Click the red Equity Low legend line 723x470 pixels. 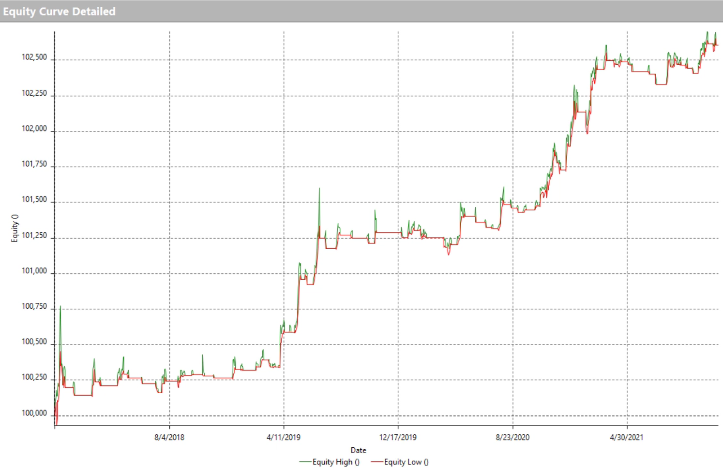point(377,462)
